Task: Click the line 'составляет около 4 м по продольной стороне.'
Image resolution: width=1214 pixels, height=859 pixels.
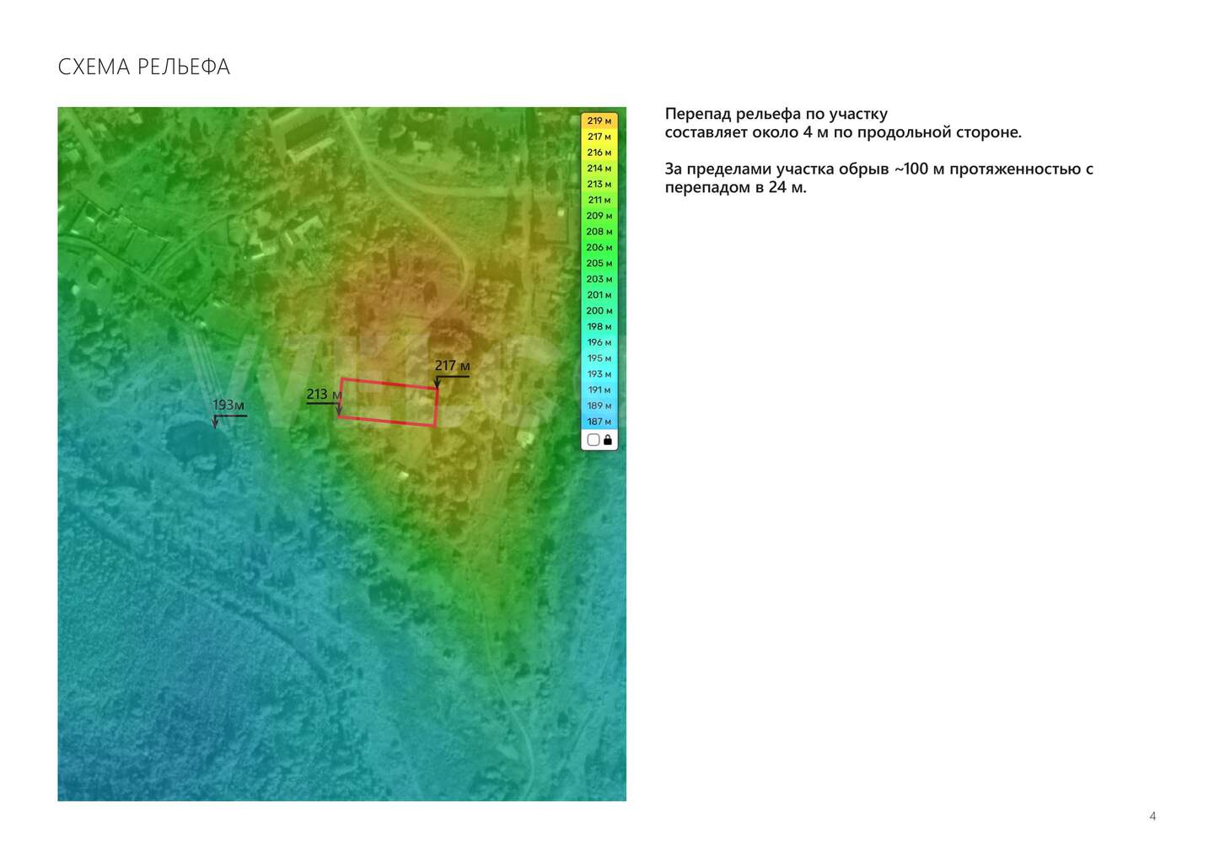Action: pos(843,132)
